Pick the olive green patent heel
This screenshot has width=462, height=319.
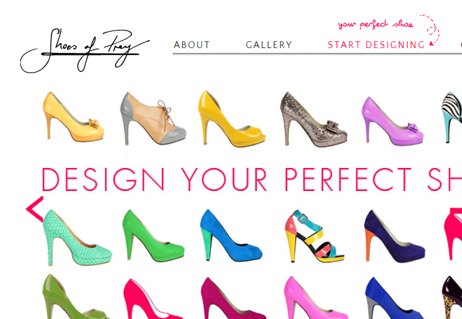[76, 297]
